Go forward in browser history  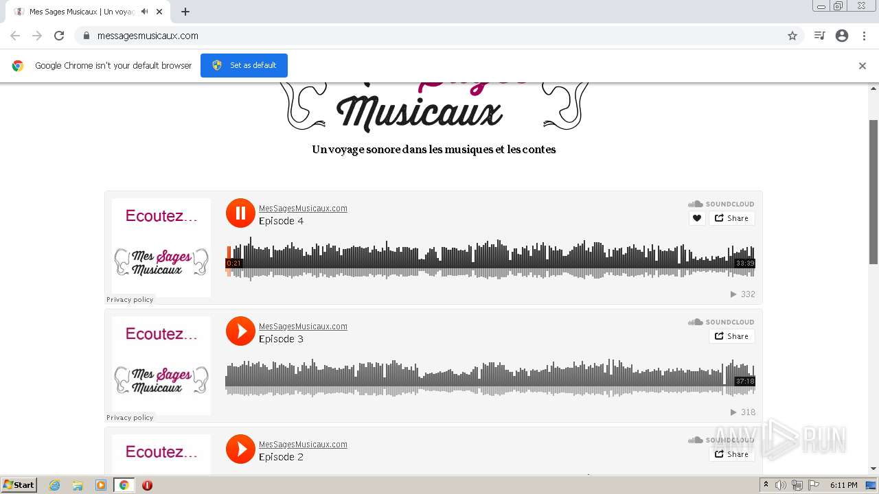37,36
